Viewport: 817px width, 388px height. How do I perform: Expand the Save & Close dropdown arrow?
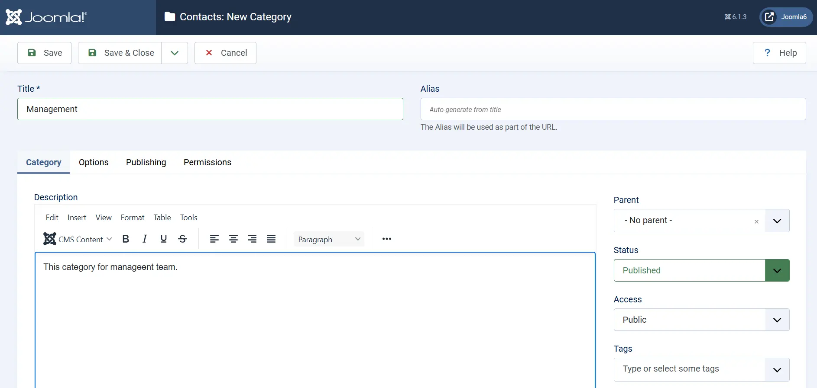[175, 53]
